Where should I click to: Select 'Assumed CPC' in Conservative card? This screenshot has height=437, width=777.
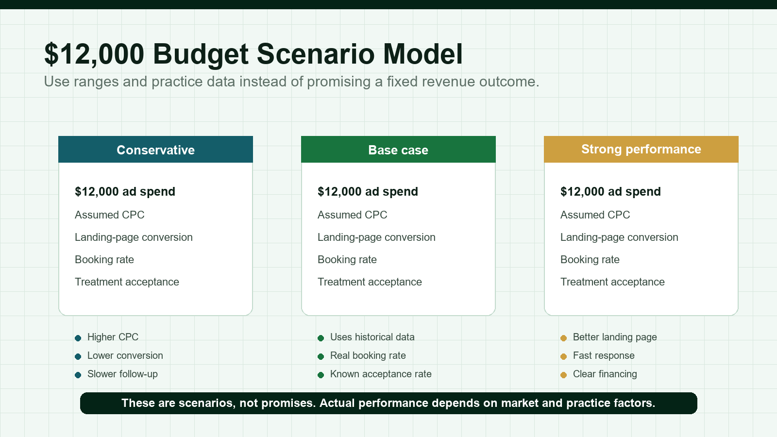[110, 215]
